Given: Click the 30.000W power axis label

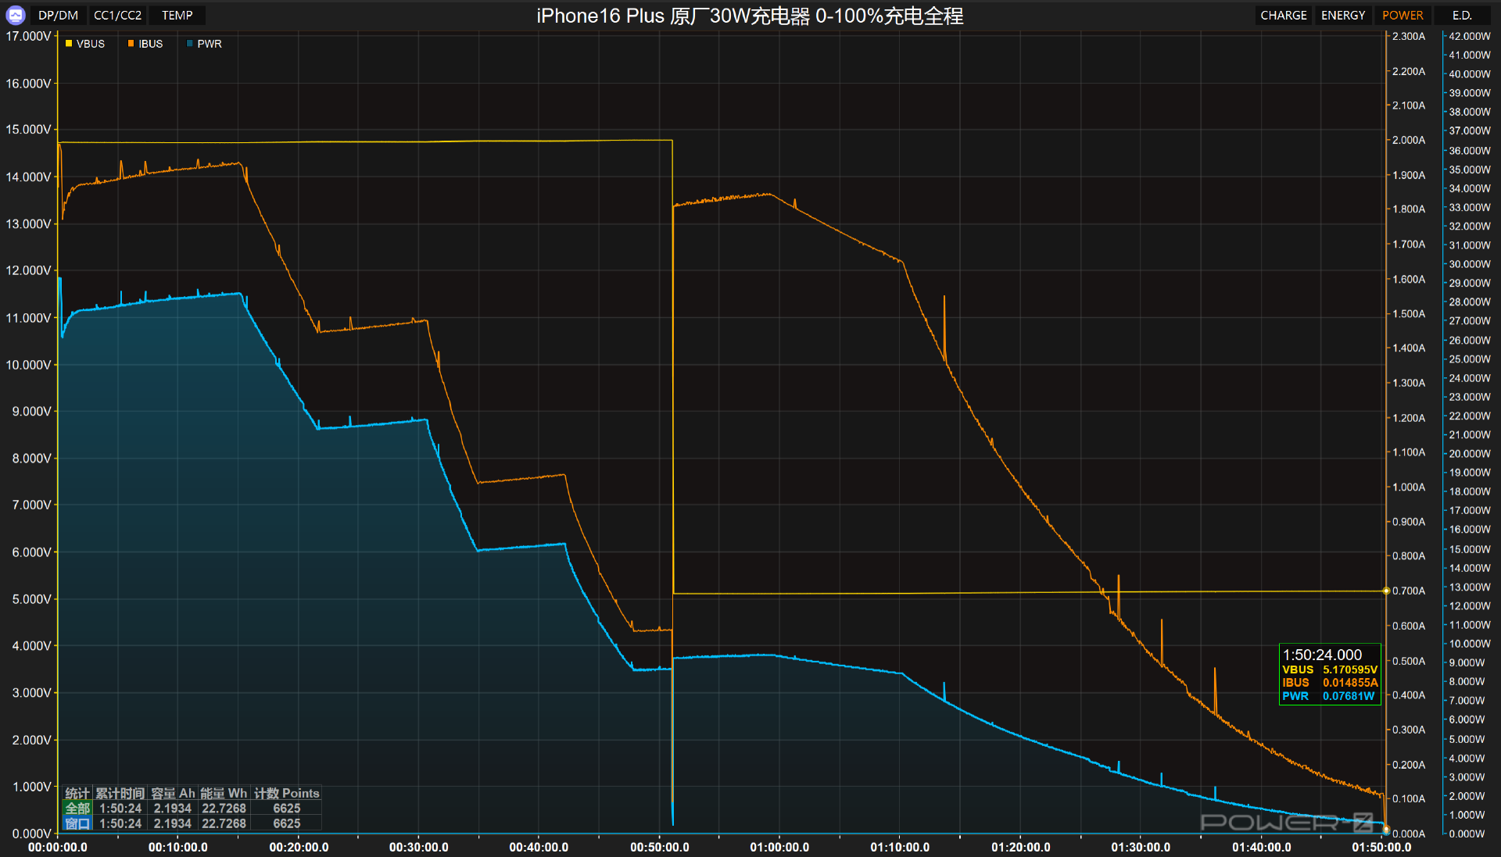Looking at the screenshot, I should (x=1470, y=264).
